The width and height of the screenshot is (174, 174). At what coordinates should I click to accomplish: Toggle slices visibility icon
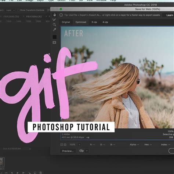click(x=54, y=43)
